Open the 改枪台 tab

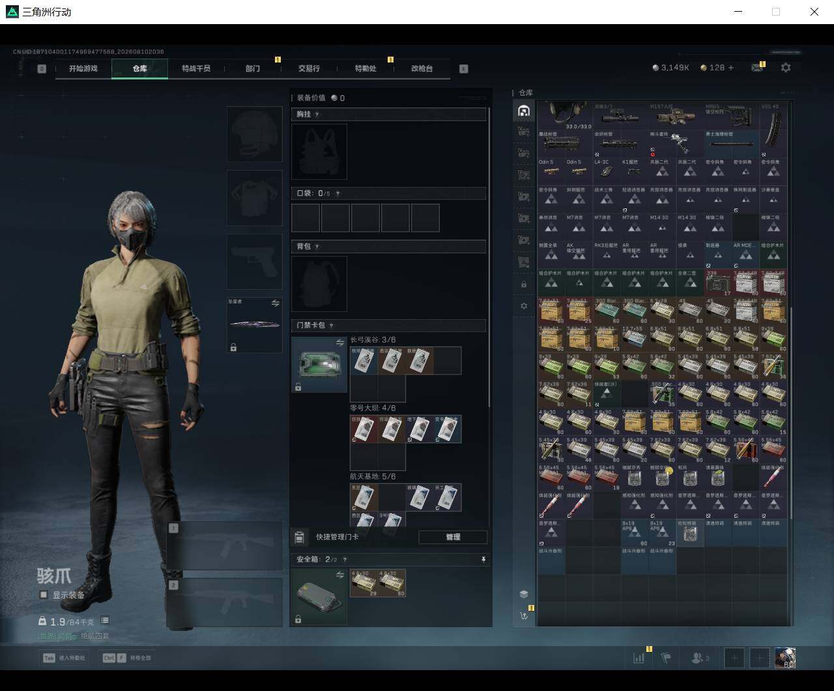click(422, 68)
